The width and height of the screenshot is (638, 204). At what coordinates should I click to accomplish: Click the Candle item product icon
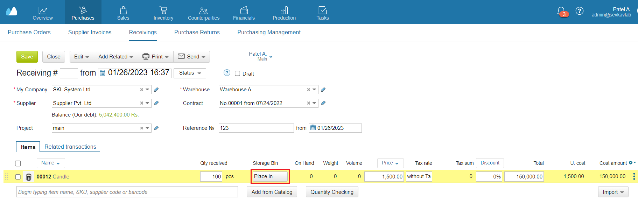pos(29,177)
